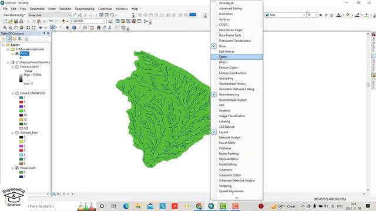The width and height of the screenshot is (376, 211).
Task: Open the Geoprocessing menu
Action: pyautogui.click(x=85, y=9)
